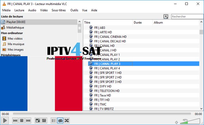Click globe icon beside FR | Teva HD

pos(91,95)
